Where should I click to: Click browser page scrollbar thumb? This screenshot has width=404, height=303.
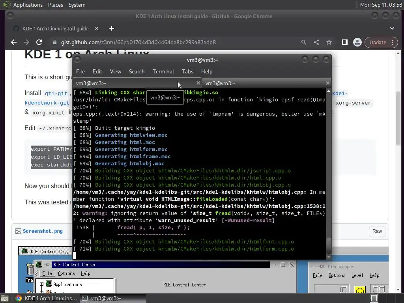[x=398, y=118]
